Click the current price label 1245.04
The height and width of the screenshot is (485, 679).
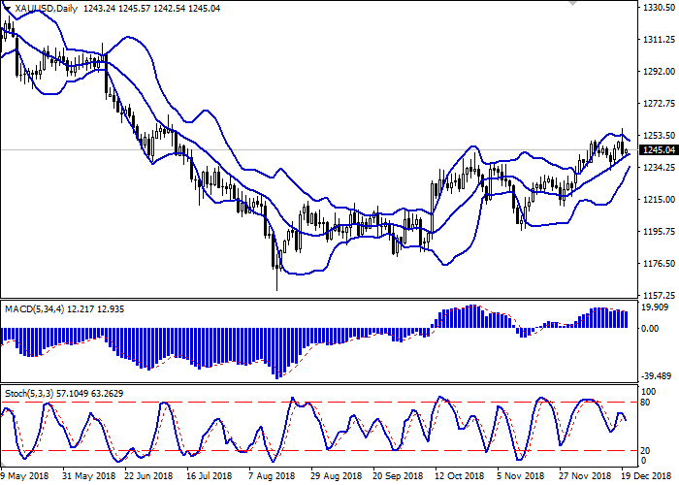[660, 150]
